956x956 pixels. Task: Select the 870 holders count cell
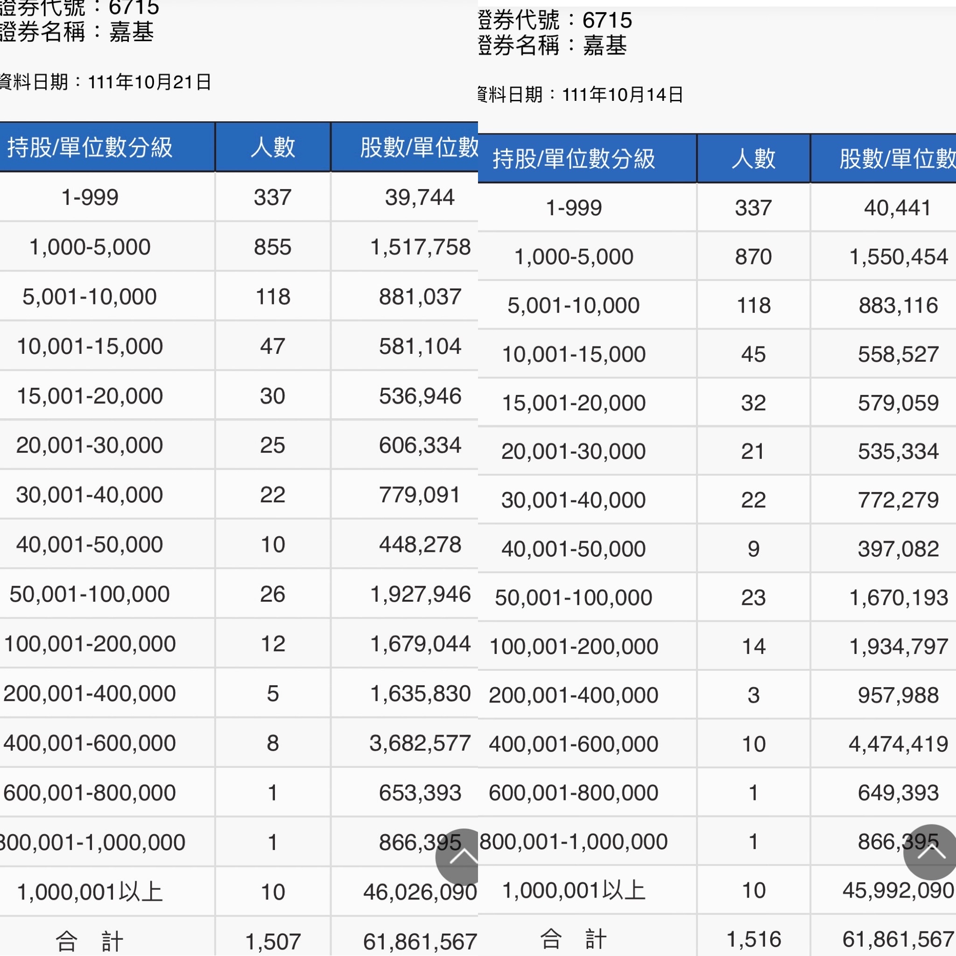pyautogui.click(x=753, y=257)
